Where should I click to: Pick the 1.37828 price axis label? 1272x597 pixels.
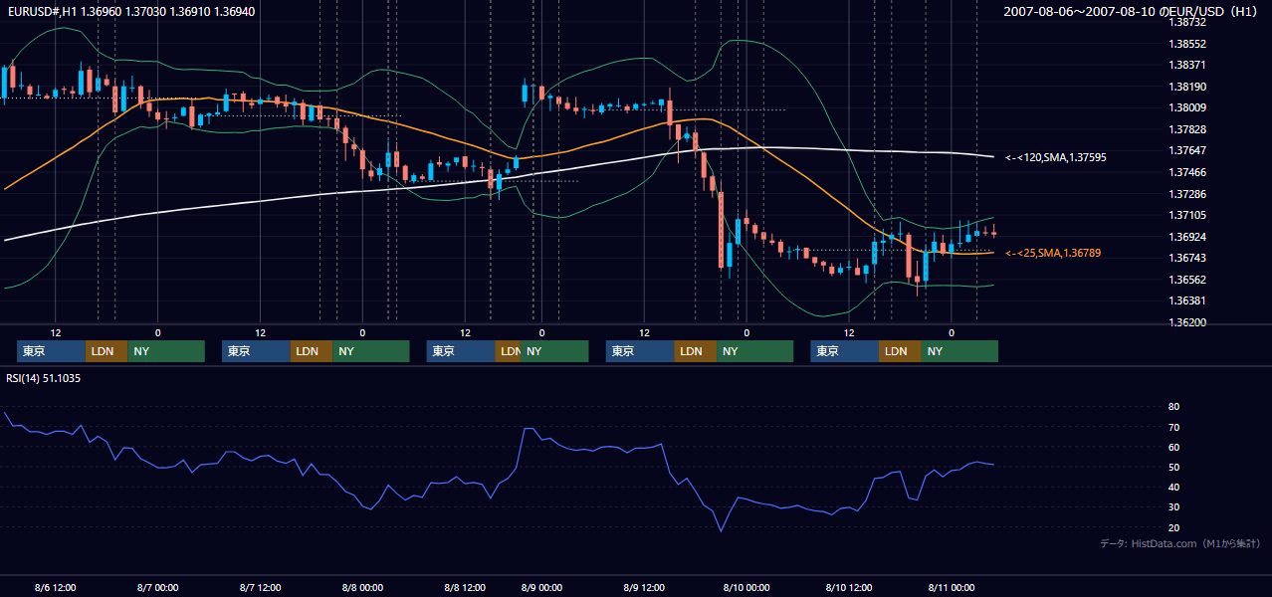pos(1187,129)
